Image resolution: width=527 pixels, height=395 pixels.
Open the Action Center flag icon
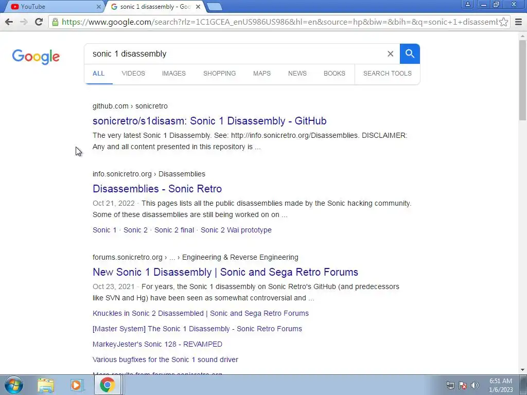click(463, 385)
